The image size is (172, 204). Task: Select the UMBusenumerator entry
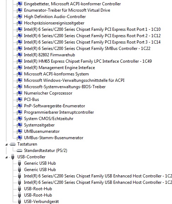[x=42, y=131]
